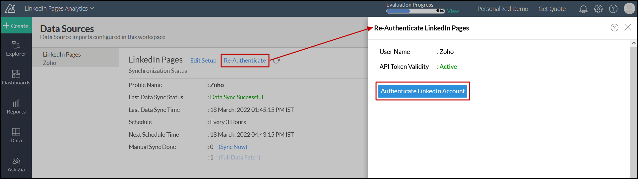Click the help question mark in top bar
This screenshot has height=179, width=638.
coord(613,9)
